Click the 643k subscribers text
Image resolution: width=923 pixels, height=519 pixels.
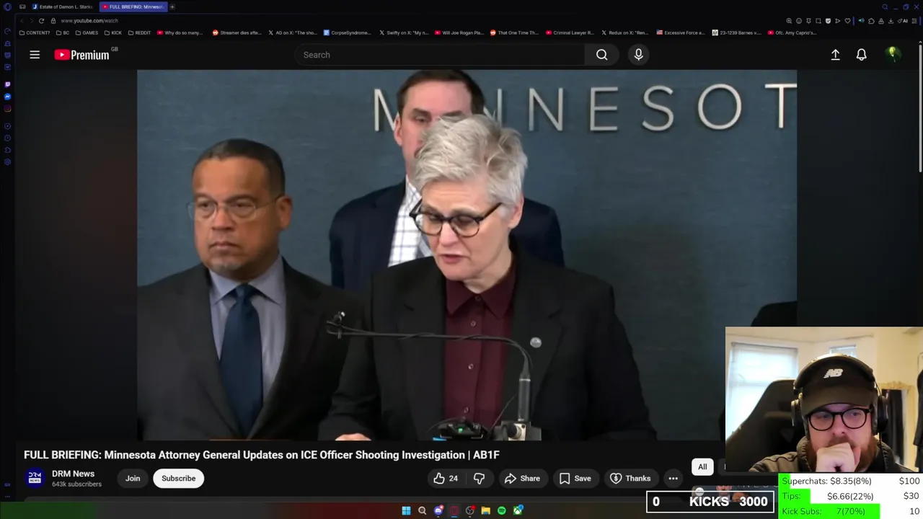(76, 484)
